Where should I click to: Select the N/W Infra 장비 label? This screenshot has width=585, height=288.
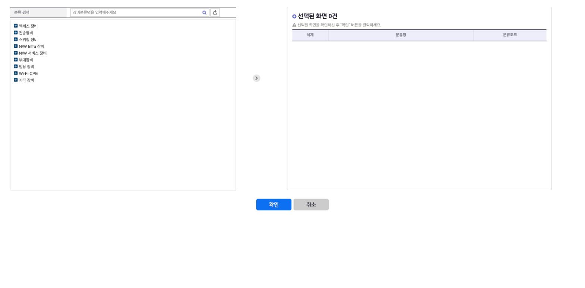[x=32, y=46]
